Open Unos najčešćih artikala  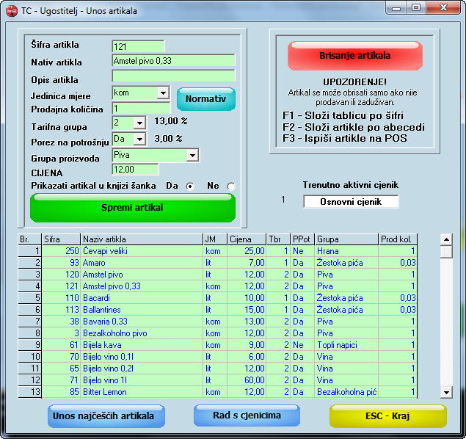tap(103, 416)
